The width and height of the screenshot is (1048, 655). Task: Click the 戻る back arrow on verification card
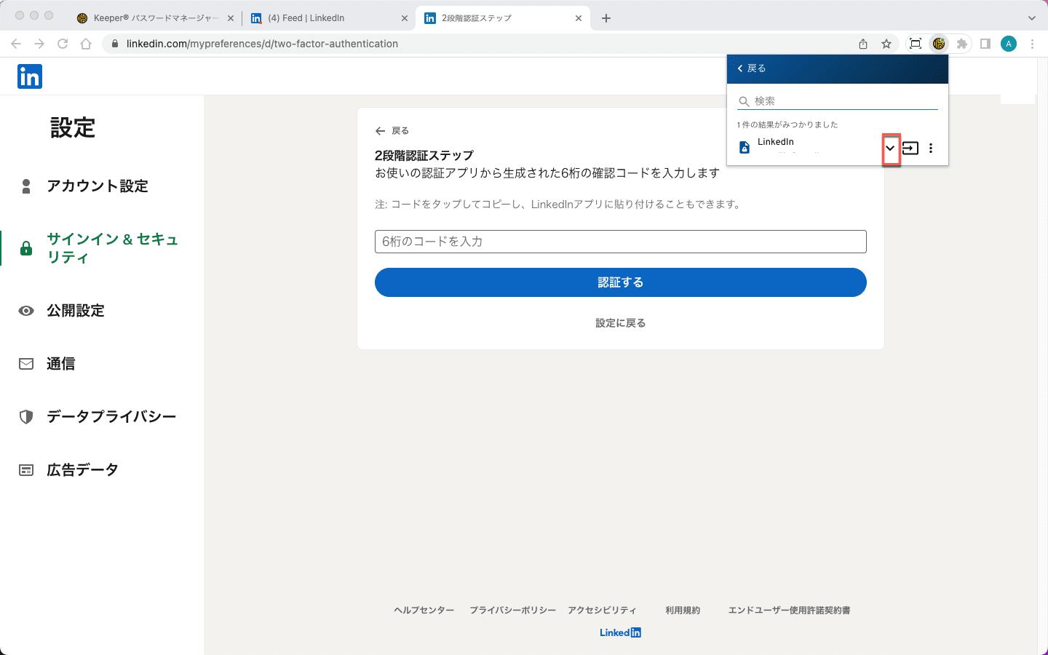point(392,131)
